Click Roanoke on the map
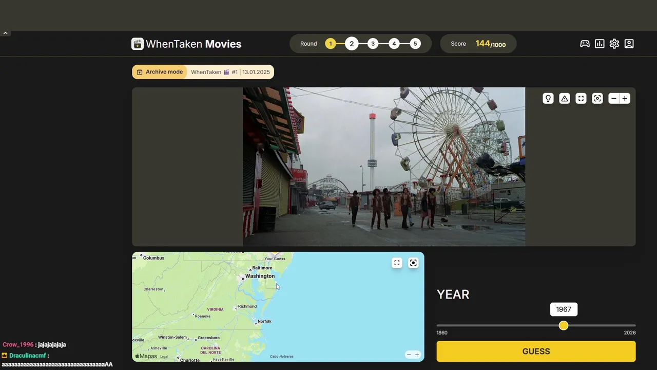Screen dimensions: 657x370 203,316
